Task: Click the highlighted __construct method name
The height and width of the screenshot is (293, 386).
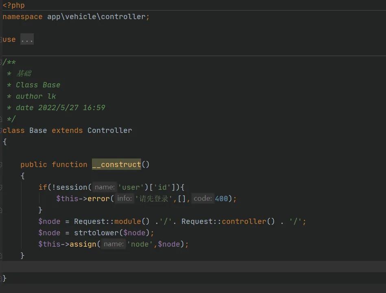Action: click(x=116, y=164)
